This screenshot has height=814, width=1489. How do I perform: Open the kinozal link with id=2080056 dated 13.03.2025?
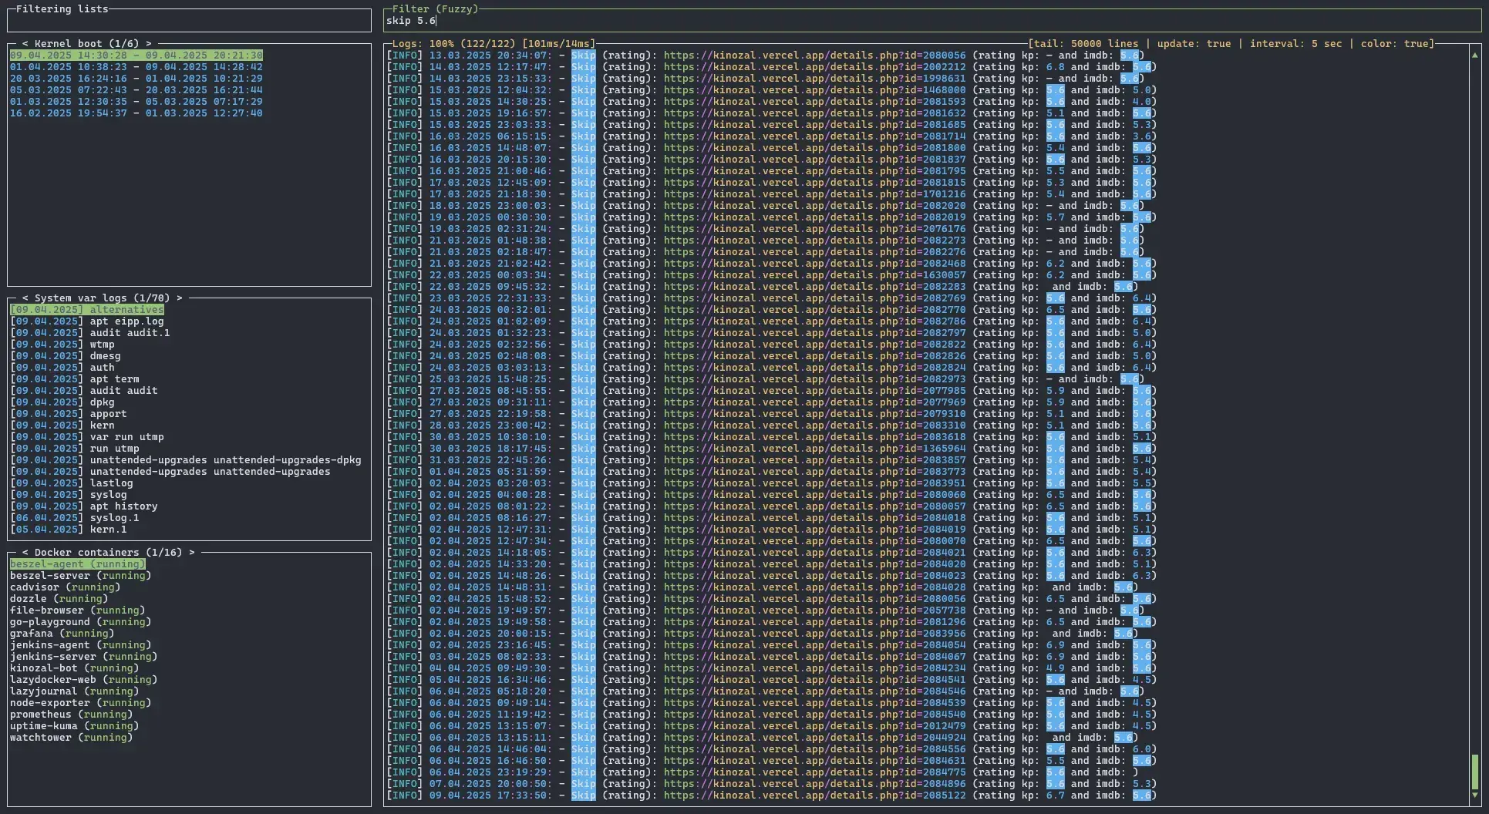pyautogui.click(x=814, y=55)
